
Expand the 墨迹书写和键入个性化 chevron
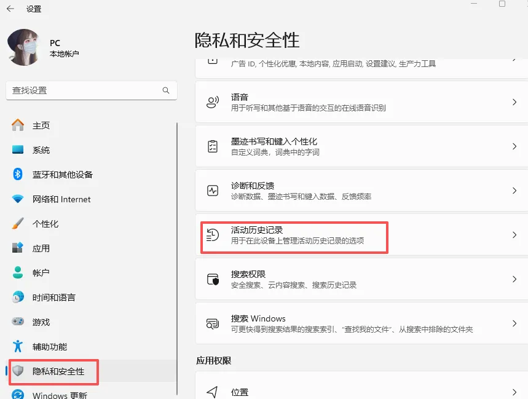click(x=514, y=146)
